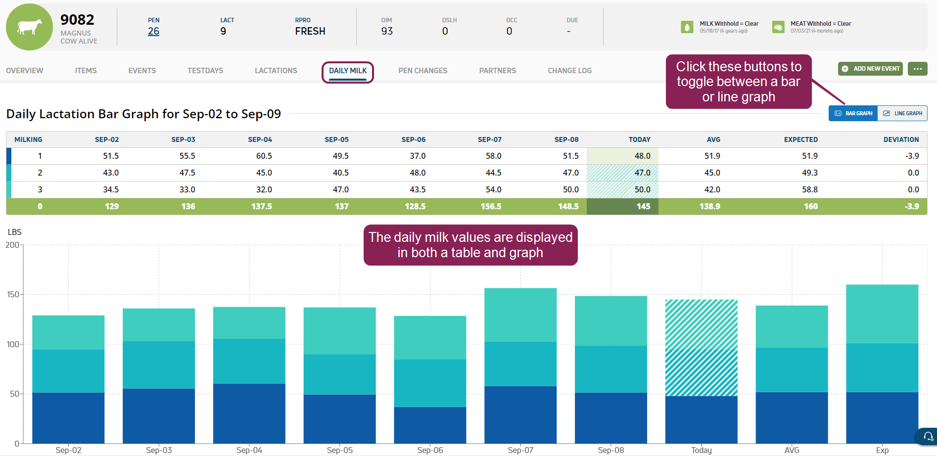
Task: Click the green cow avatar icon
Action: coord(29,27)
